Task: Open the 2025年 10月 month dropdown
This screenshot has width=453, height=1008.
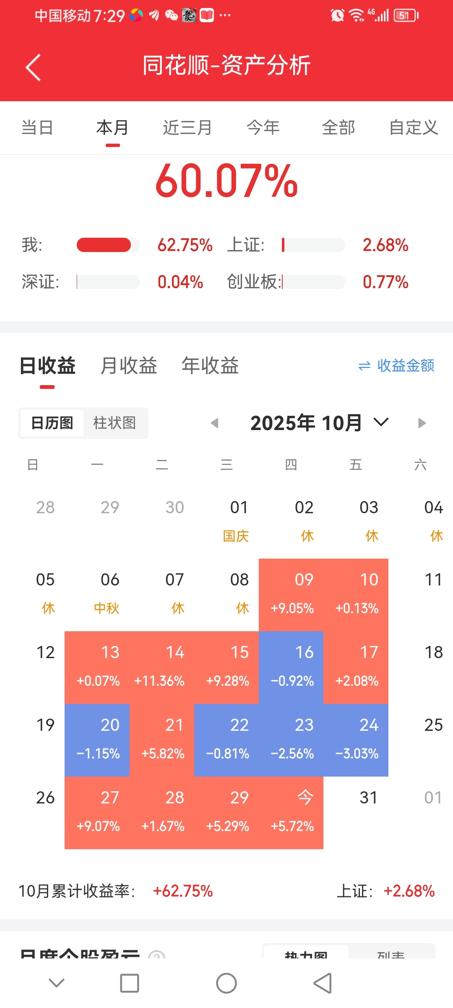Action: tap(320, 423)
